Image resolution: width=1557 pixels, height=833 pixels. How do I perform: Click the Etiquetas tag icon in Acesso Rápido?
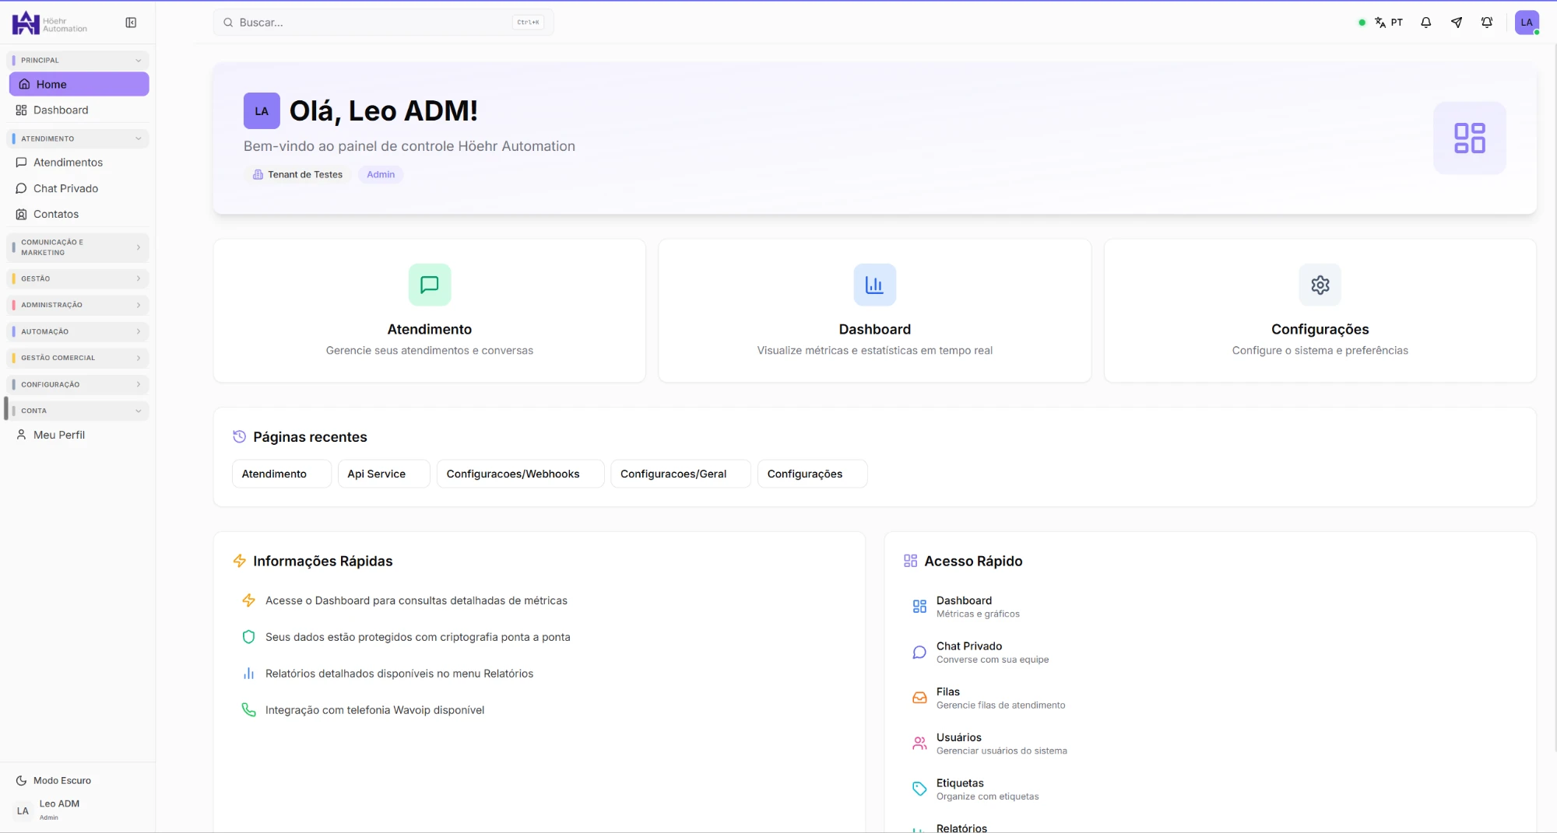pyautogui.click(x=919, y=789)
